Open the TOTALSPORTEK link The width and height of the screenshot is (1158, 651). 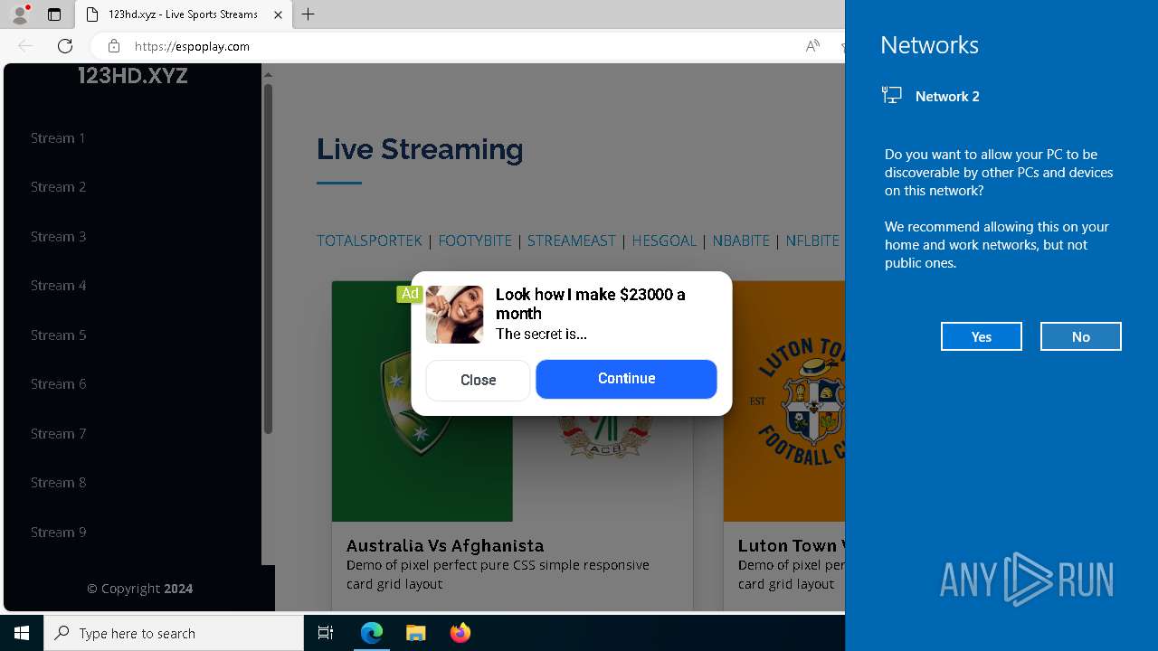369,241
